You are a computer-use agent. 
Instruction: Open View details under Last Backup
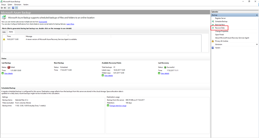point(9,73)
